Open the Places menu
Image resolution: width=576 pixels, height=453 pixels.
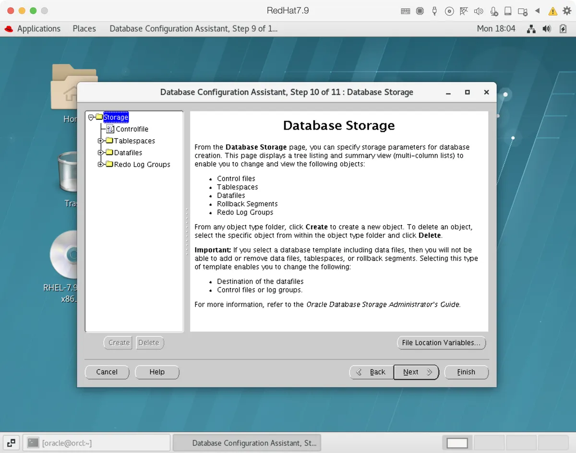(x=84, y=29)
